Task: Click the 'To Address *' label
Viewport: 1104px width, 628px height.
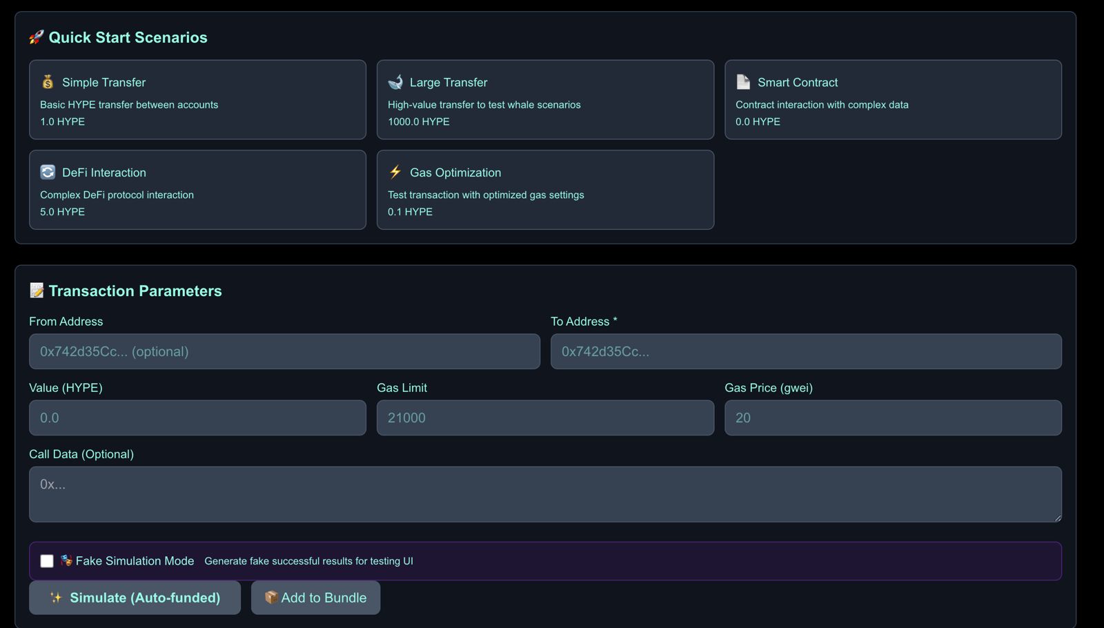Action: 584,322
